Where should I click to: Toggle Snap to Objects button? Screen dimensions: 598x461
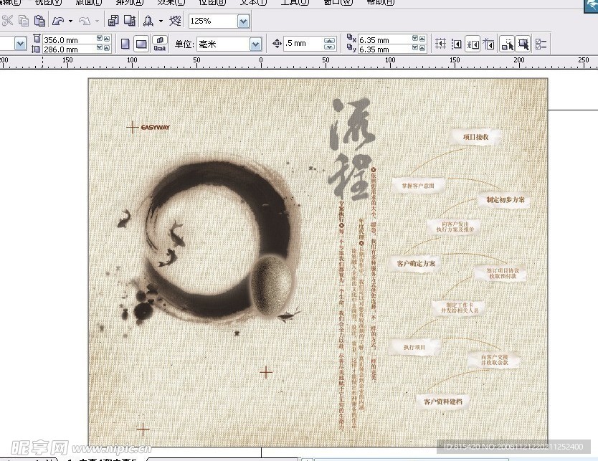pyautogui.click(x=473, y=44)
